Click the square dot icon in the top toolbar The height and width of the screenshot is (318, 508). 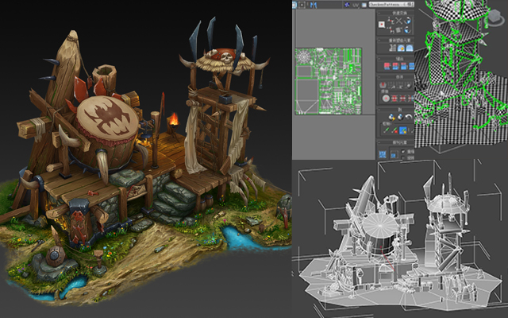click(x=302, y=5)
